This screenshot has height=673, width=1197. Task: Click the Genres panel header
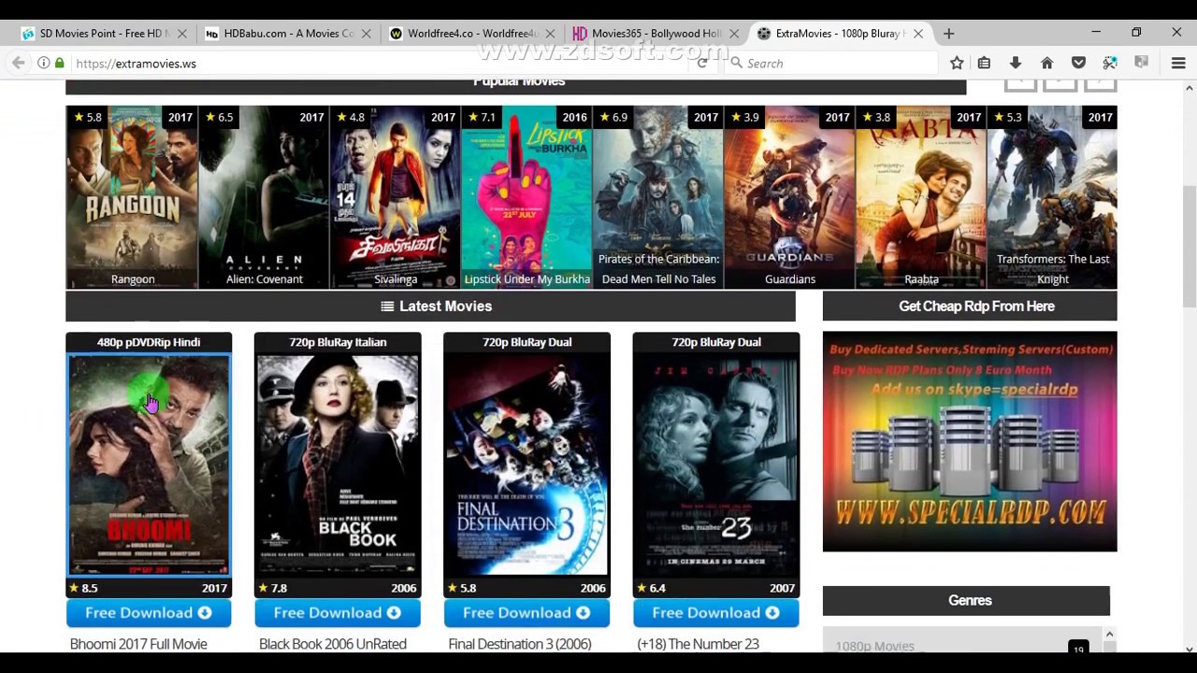(966, 601)
